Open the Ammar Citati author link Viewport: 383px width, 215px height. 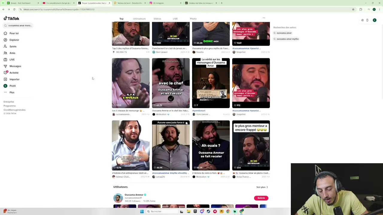point(123,177)
